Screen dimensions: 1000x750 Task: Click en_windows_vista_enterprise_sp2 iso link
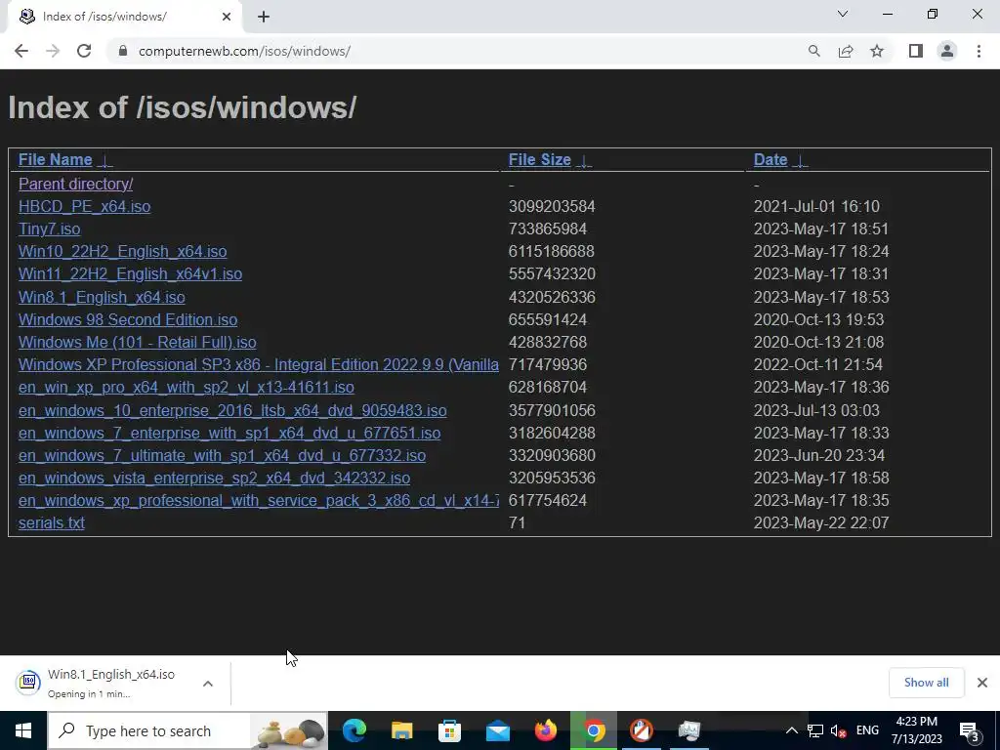214,478
